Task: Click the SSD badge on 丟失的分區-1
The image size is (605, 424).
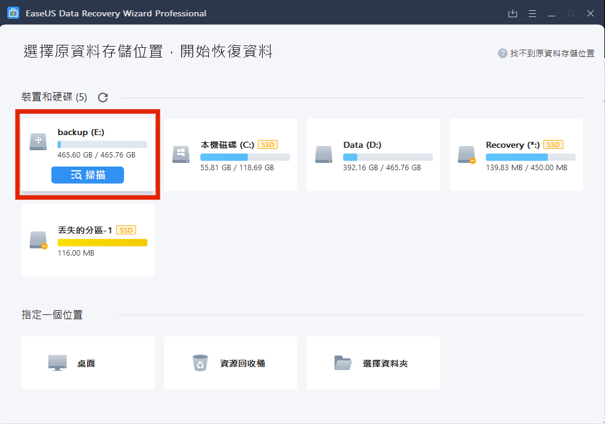Action: (x=126, y=230)
